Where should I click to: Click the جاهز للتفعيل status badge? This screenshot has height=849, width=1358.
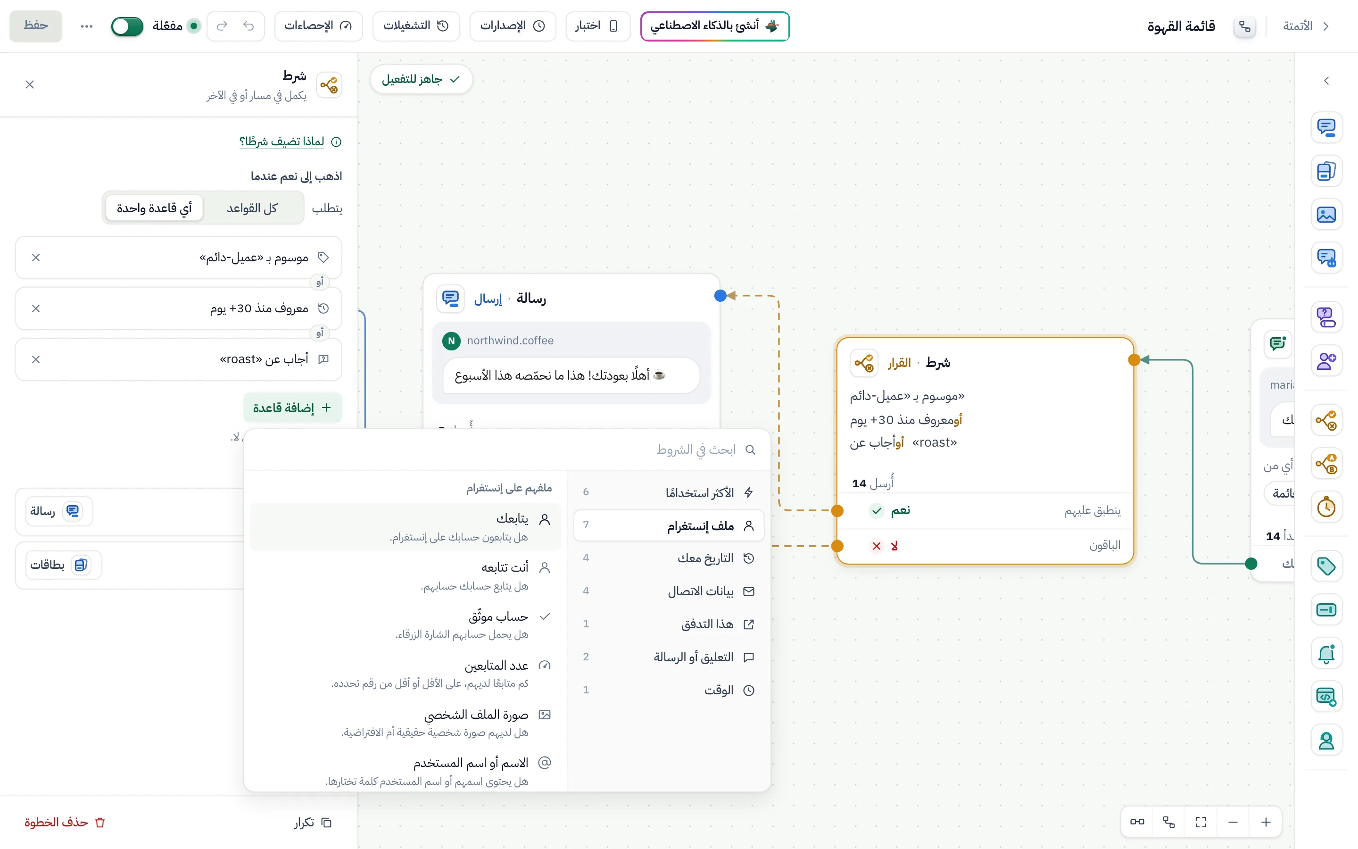[x=421, y=79]
